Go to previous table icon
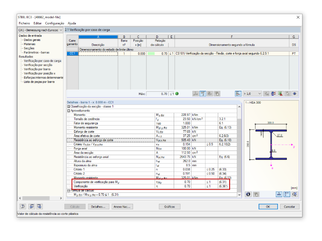Screen dimensions: 322x241 point(31,206)
